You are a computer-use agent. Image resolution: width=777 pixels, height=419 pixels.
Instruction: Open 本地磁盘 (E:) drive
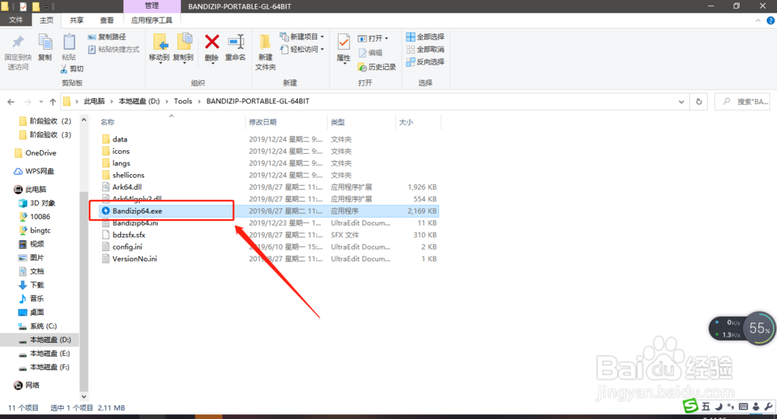coord(44,354)
